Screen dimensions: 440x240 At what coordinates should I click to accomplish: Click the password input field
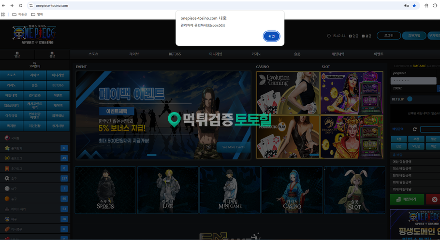click(413, 81)
